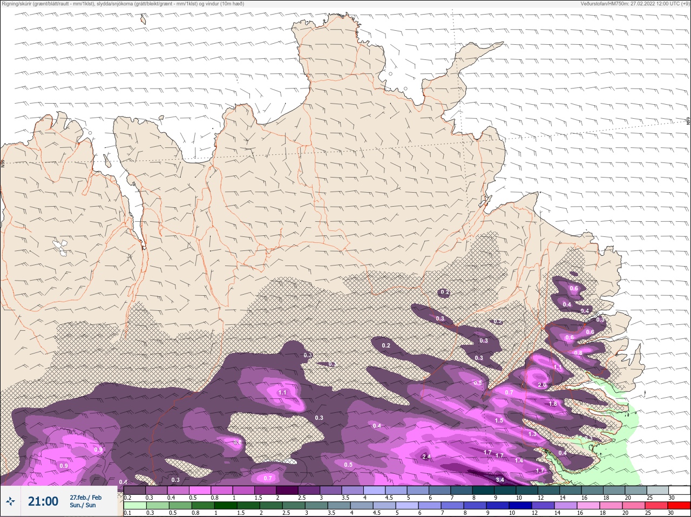
Task: Select upper legend swatch between 0.2 and 0.3
Action: pos(135,490)
